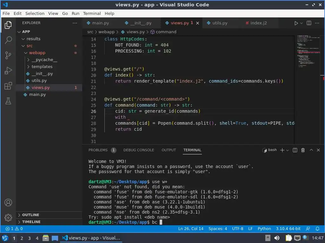The image size is (325, 243).
Task: Open the clipboard tray icon
Action: (x=289, y=238)
